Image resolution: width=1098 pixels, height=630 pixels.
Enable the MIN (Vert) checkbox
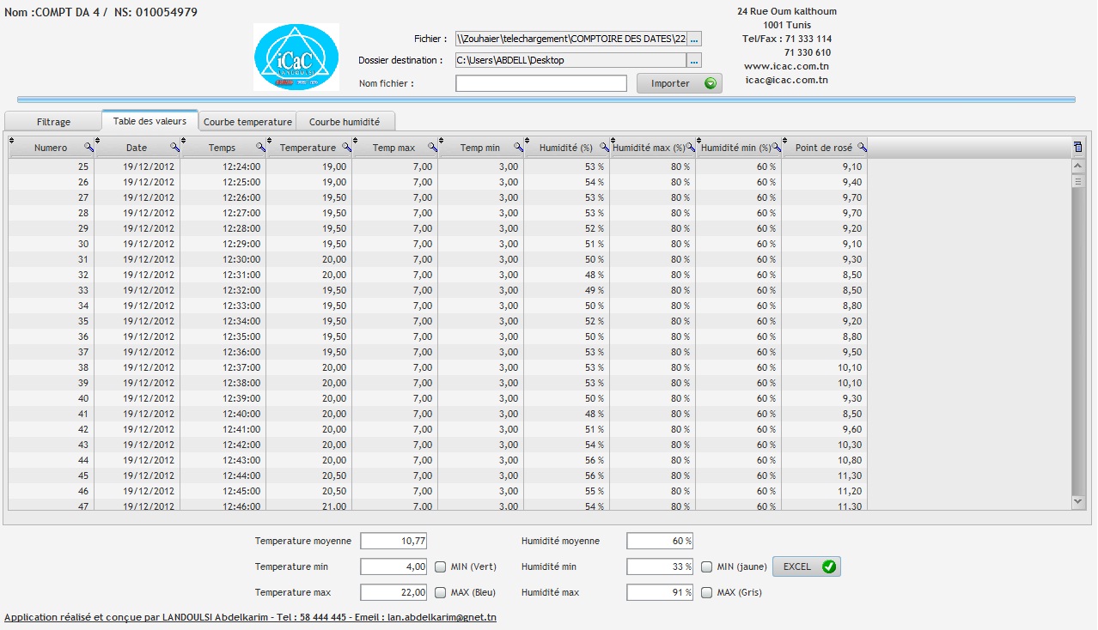[x=440, y=566]
